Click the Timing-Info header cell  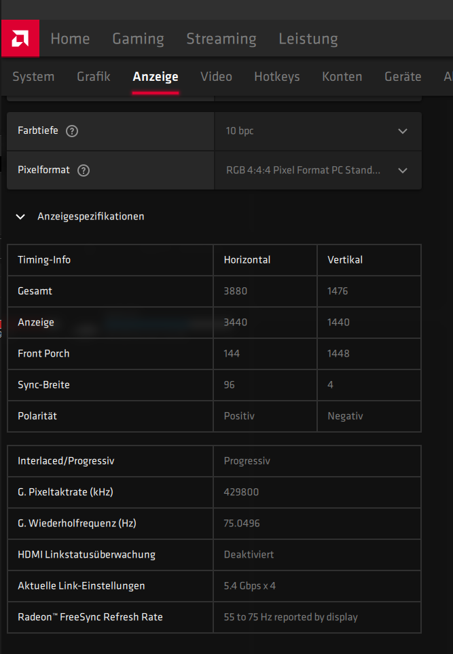pos(44,260)
